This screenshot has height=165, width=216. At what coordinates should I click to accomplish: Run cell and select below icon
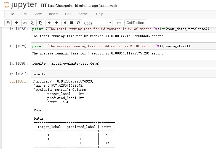pos(65,23)
